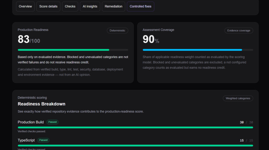269x150 pixels.
Task: Open the Checks tab
Action: pyautogui.click(x=70, y=7)
